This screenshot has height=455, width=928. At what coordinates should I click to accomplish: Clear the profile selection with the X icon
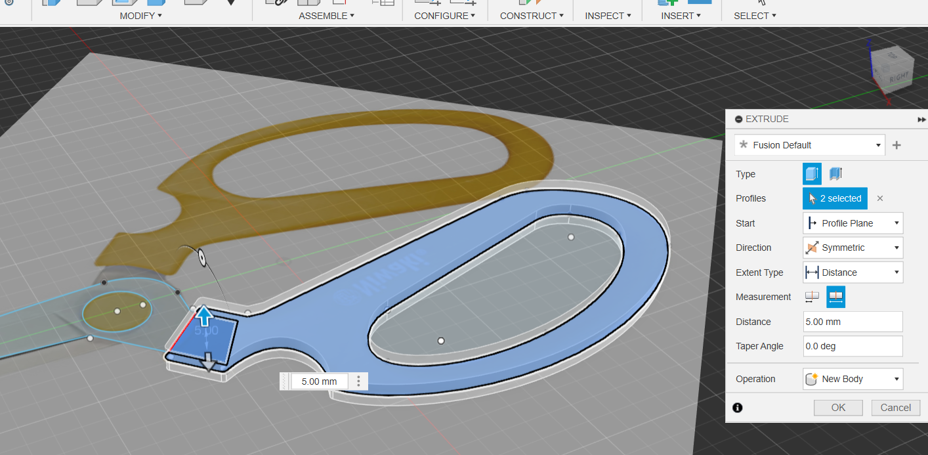coord(880,198)
